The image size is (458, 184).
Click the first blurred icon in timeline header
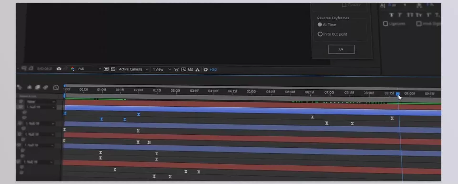(19, 87)
